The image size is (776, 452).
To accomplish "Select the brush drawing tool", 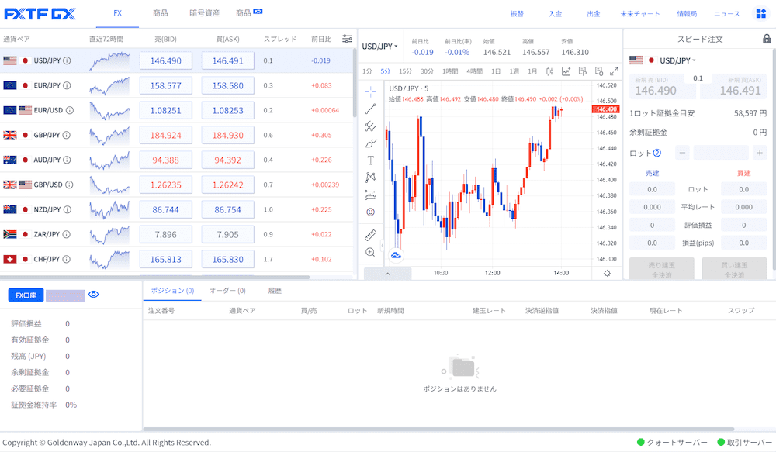I will pyautogui.click(x=370, y=143).
